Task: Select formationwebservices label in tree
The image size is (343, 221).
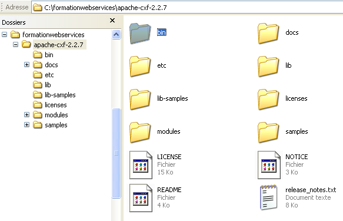Action: click(54, 35)
